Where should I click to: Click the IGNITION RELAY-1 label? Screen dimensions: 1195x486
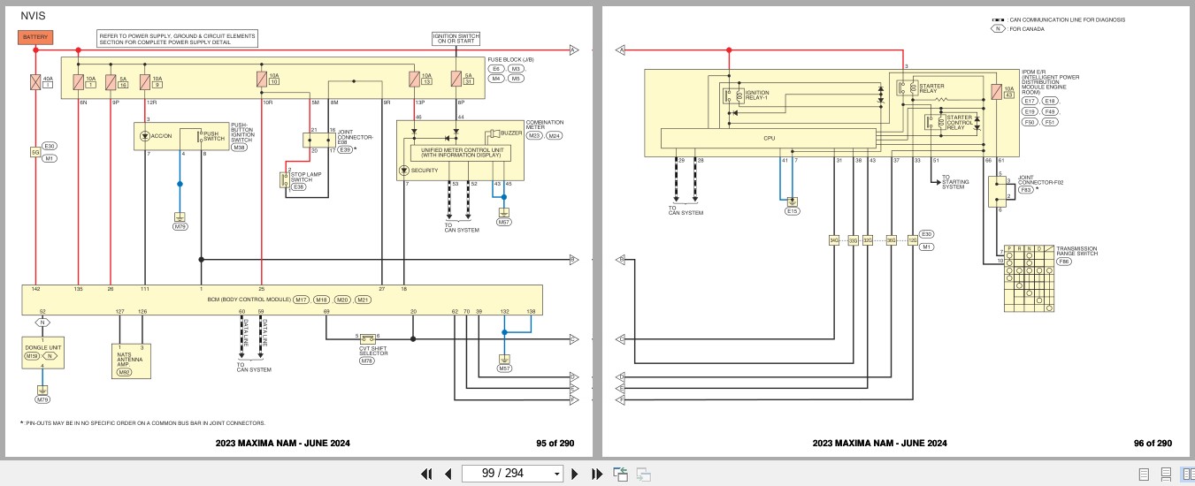(759, 94)
